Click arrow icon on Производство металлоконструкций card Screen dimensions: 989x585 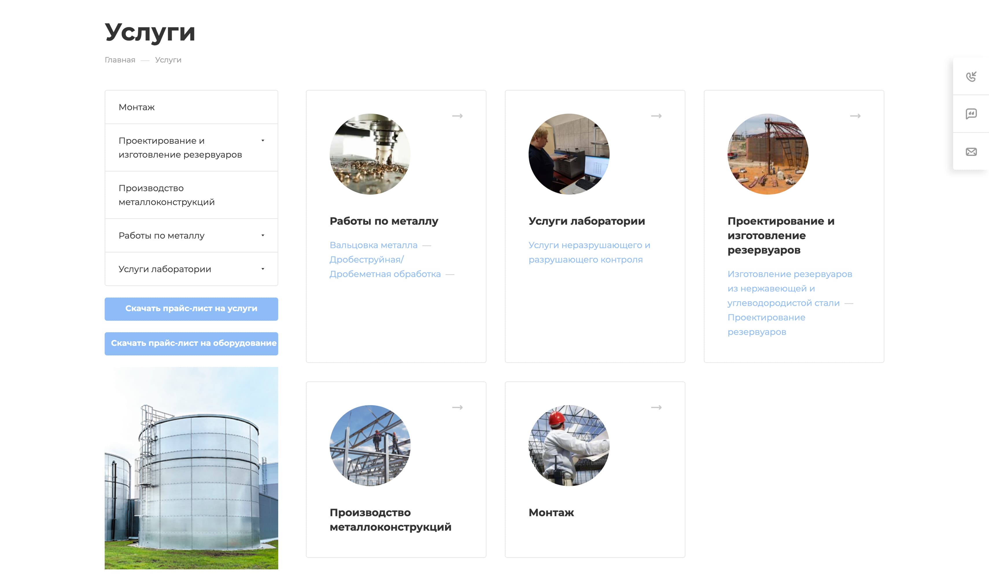pos(457,407)
